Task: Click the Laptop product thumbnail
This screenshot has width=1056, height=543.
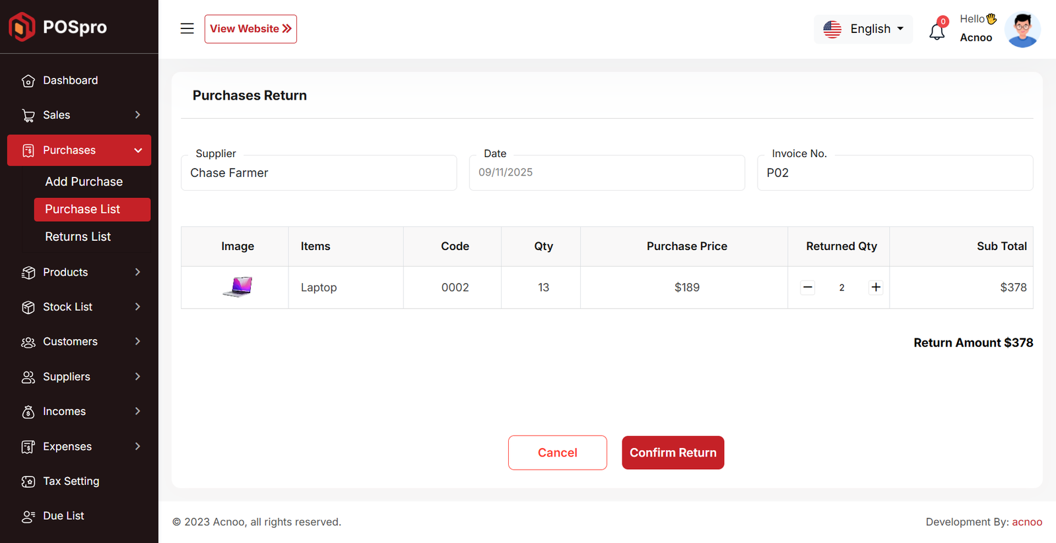Action: tap(238, 287)
